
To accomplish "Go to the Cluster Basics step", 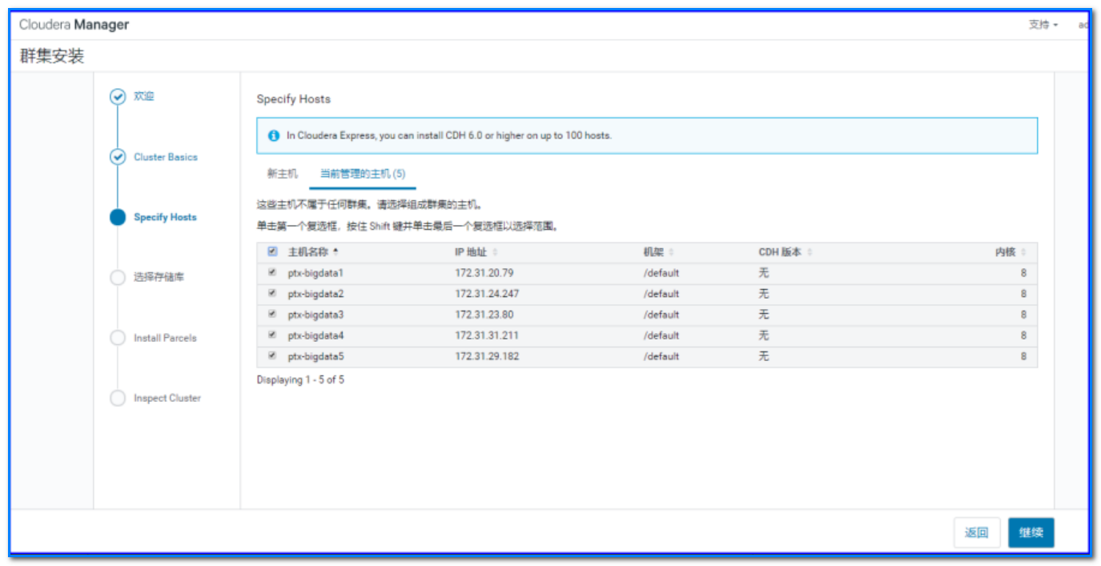I will [x=166, y=157].
